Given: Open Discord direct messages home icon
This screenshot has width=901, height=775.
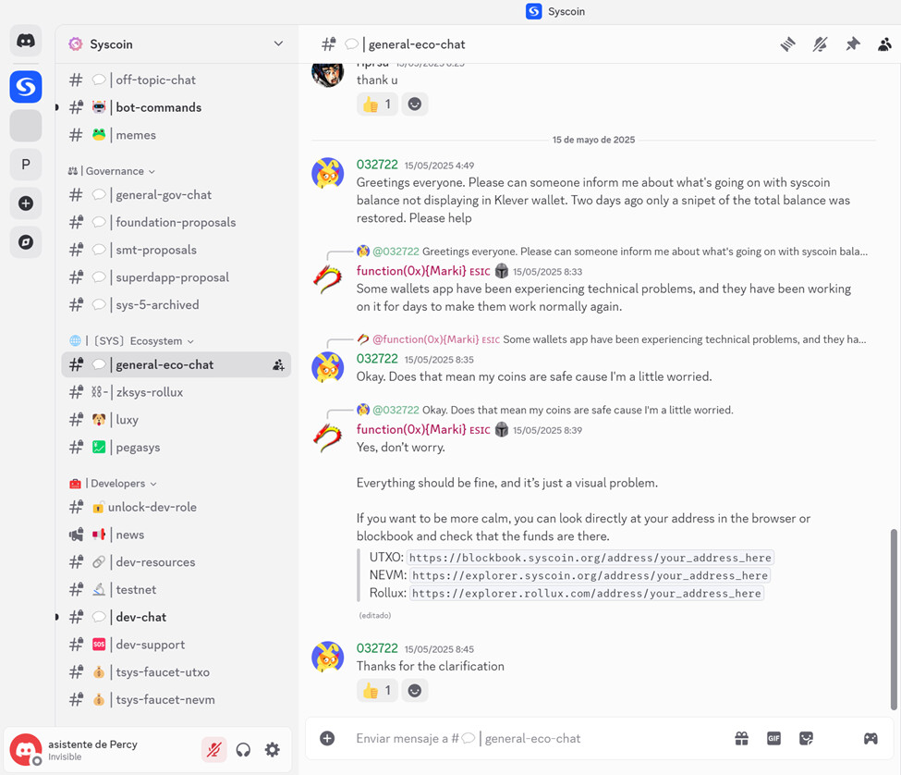Looking at the screenshot, I should click(25, 41).
